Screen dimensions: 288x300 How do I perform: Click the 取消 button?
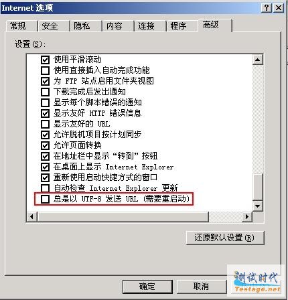click(x=201, y=287)
